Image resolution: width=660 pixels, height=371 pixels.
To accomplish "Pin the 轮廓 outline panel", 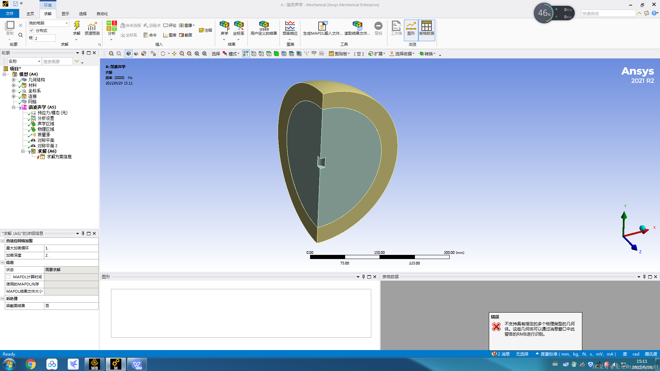I will point(83,53).
